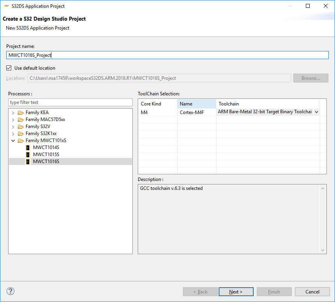
Task: Click the M4 core kind cell
Action: pos(158,112)
